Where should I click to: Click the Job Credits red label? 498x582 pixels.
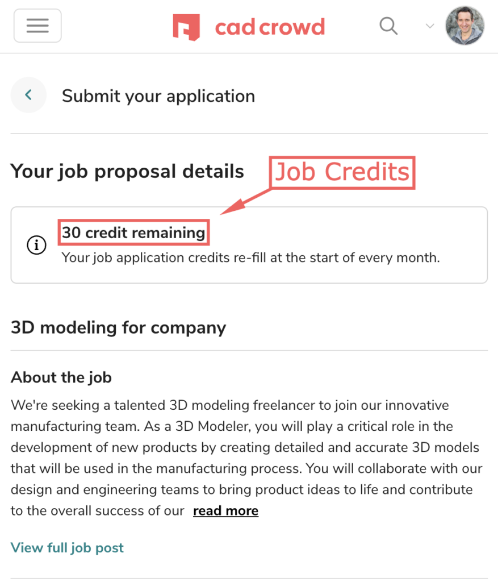(342, 172)
